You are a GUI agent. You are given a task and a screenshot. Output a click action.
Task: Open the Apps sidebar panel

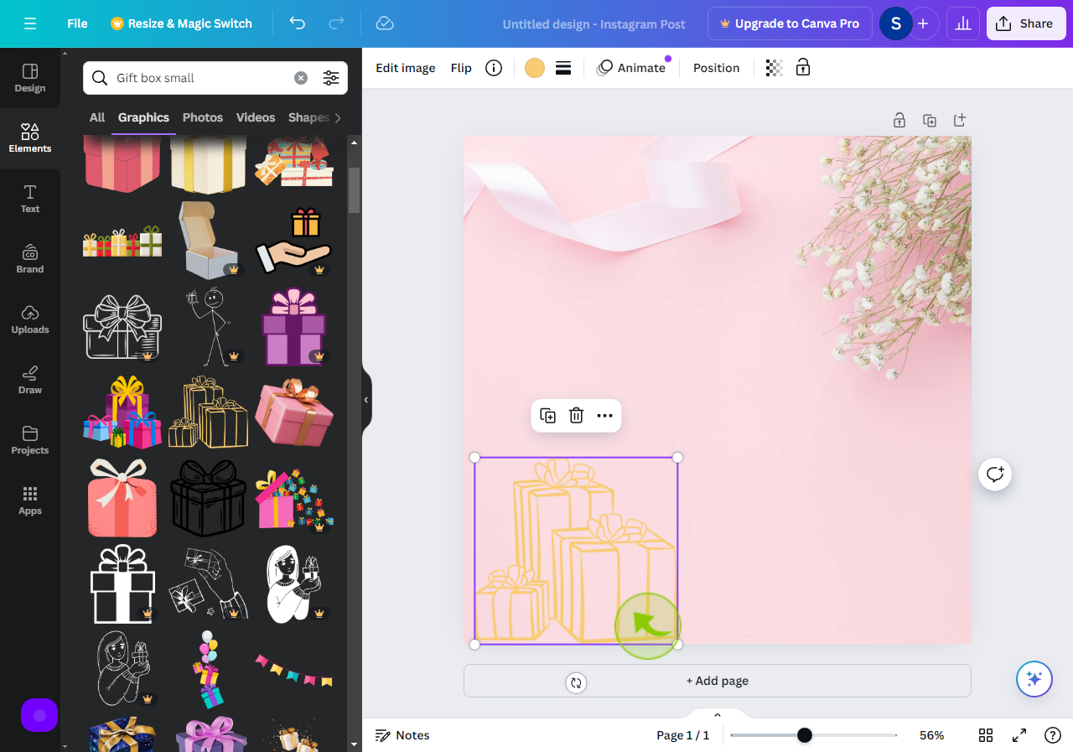pyautogui.click(x=30, y=500)
